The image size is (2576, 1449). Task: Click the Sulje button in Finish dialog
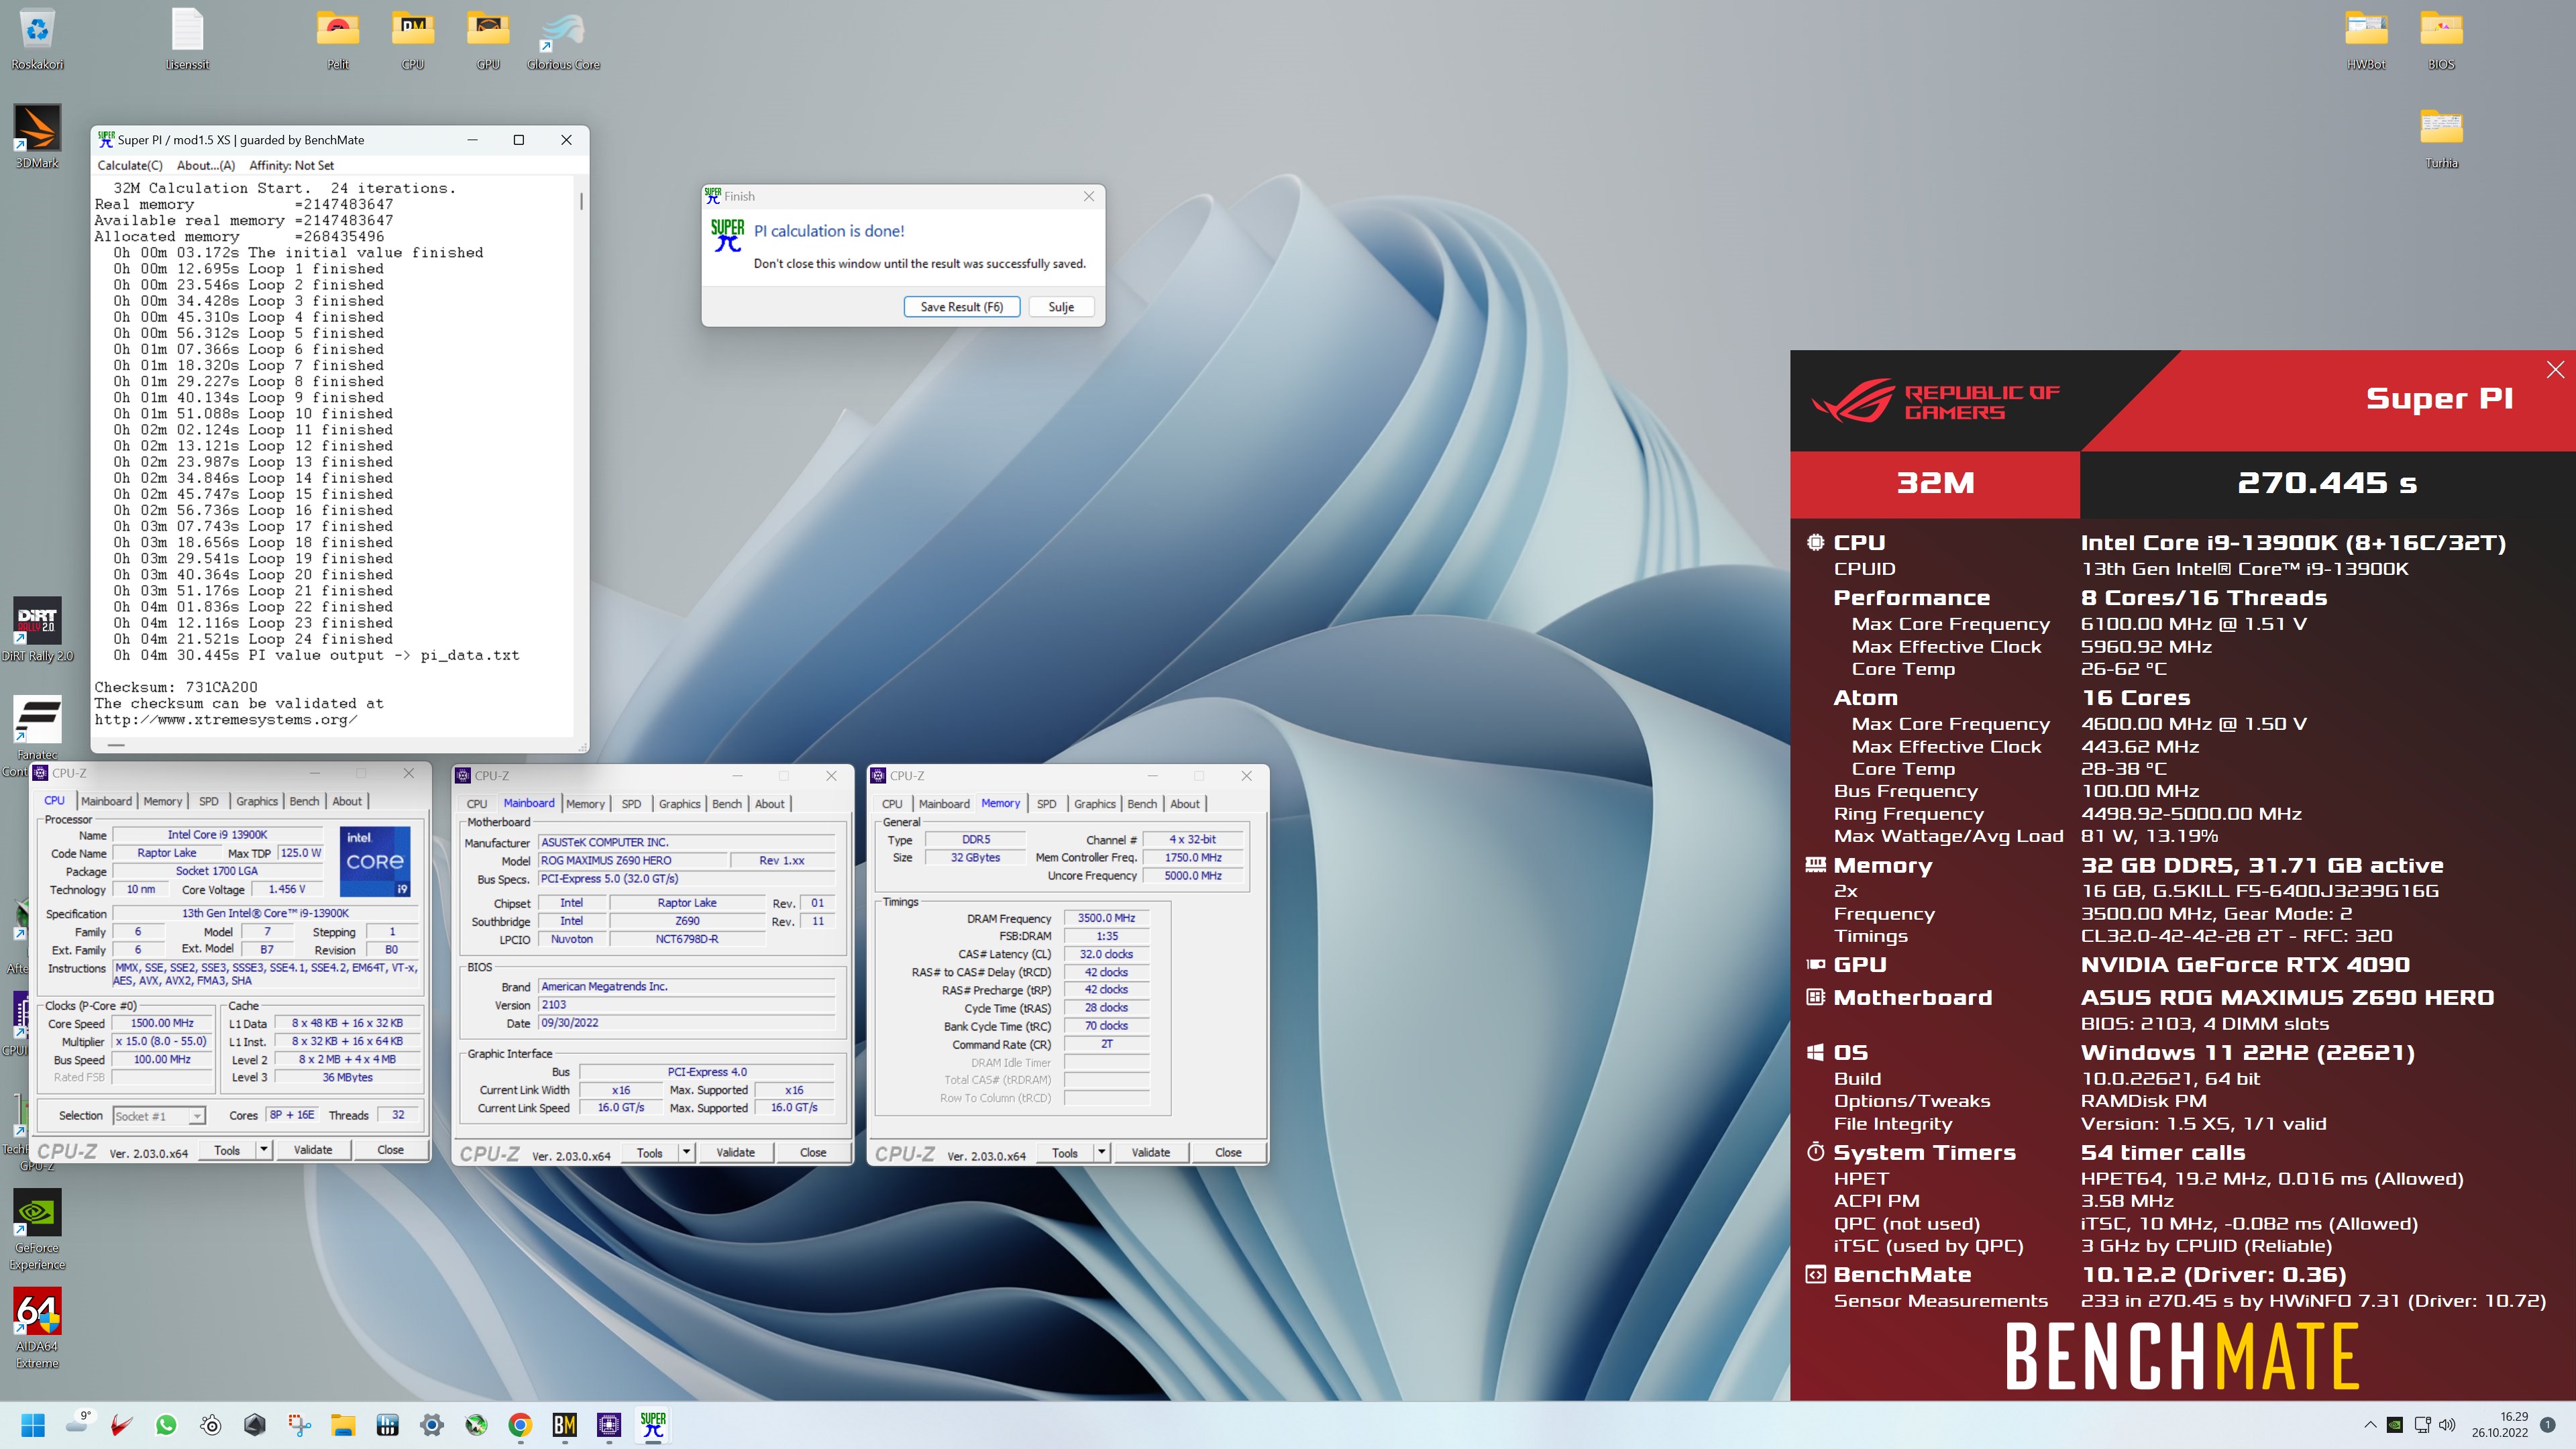pyautogui.click(x=1061, y=307)
